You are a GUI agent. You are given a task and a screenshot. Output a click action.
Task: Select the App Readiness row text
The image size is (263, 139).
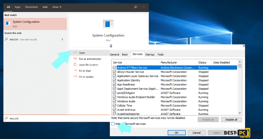coord(126,84)
